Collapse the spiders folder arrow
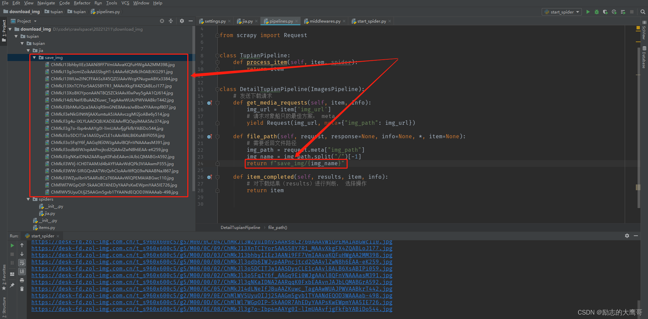This screenshot has height=319, width=648. point(28,199)
